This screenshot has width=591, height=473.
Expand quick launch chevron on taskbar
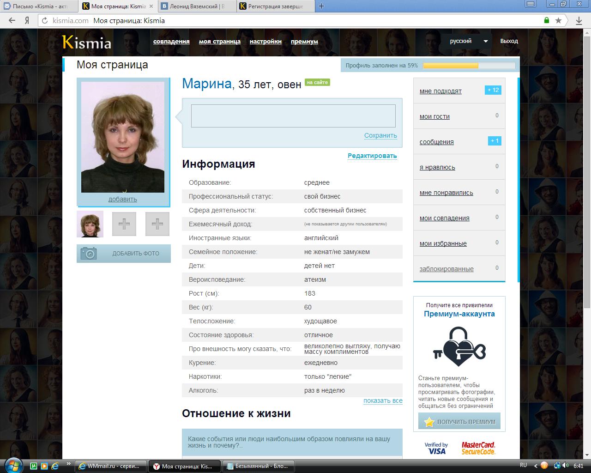pyautogui.click(x=69, y=463)
